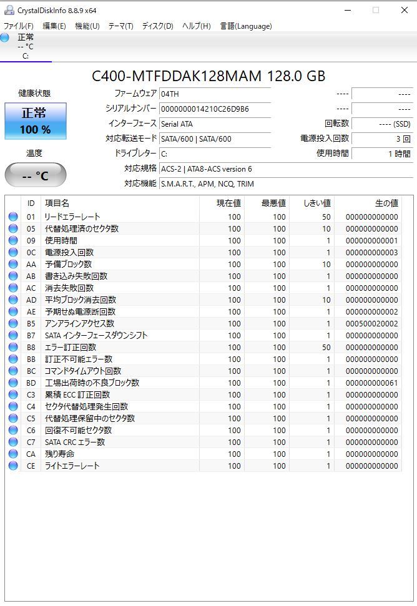The height and width of the screenshot is (606, 417).
Task: Click status orb for 0C 電源投入回数 row
Action: click(13, 252)
